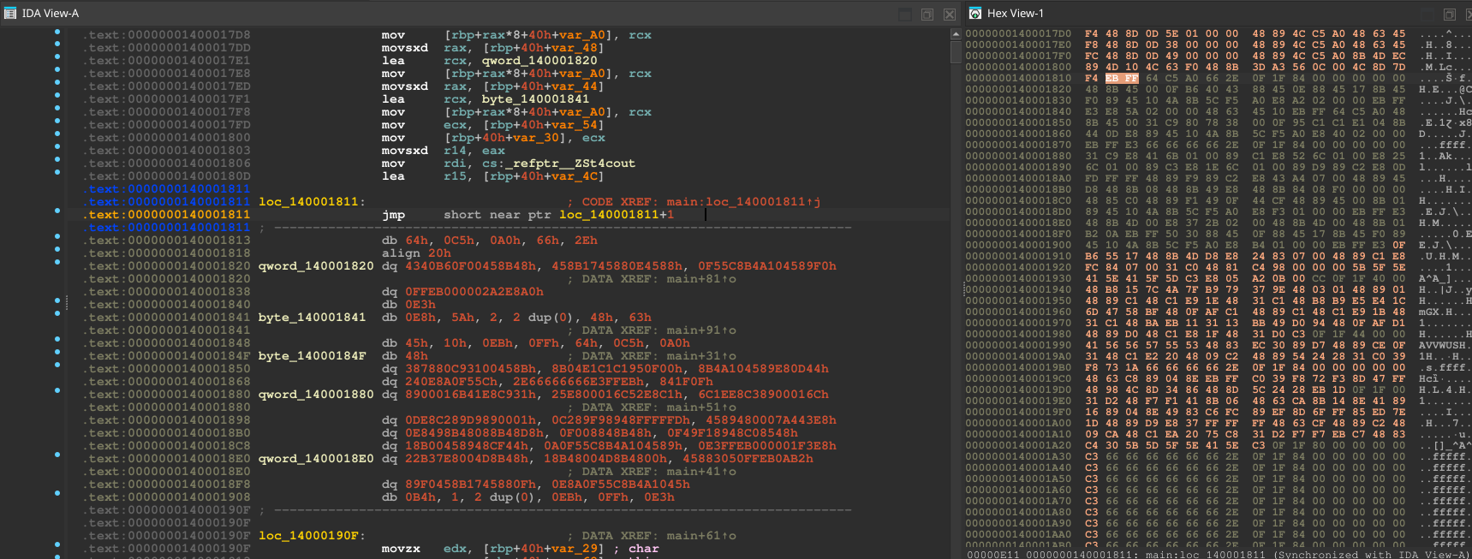Click the disassembly scrollbar up arrow

click(956, 34)
